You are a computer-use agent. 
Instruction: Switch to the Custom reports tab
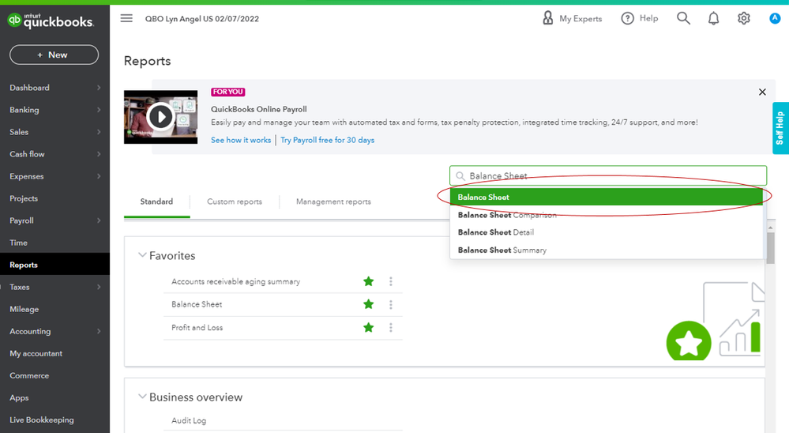[x=235, y=201]
